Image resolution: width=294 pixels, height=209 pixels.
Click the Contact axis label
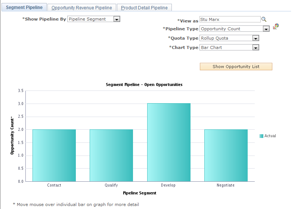pyautogui.click(x=54, y=185)
